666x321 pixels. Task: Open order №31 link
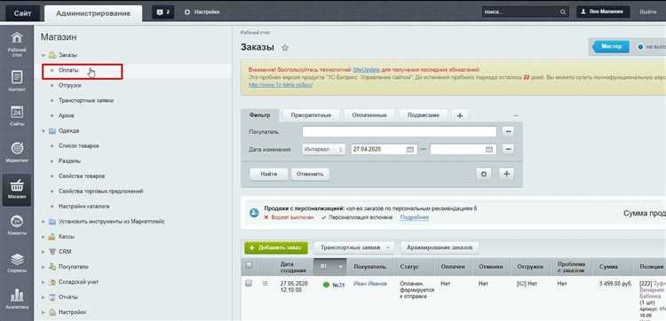(338, 285)
